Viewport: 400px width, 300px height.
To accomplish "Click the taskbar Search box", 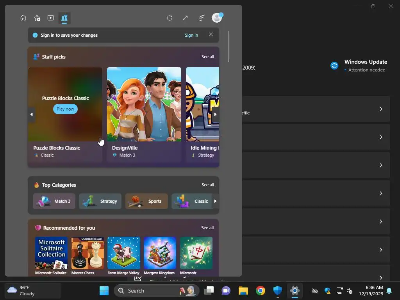I will (156, 291).
